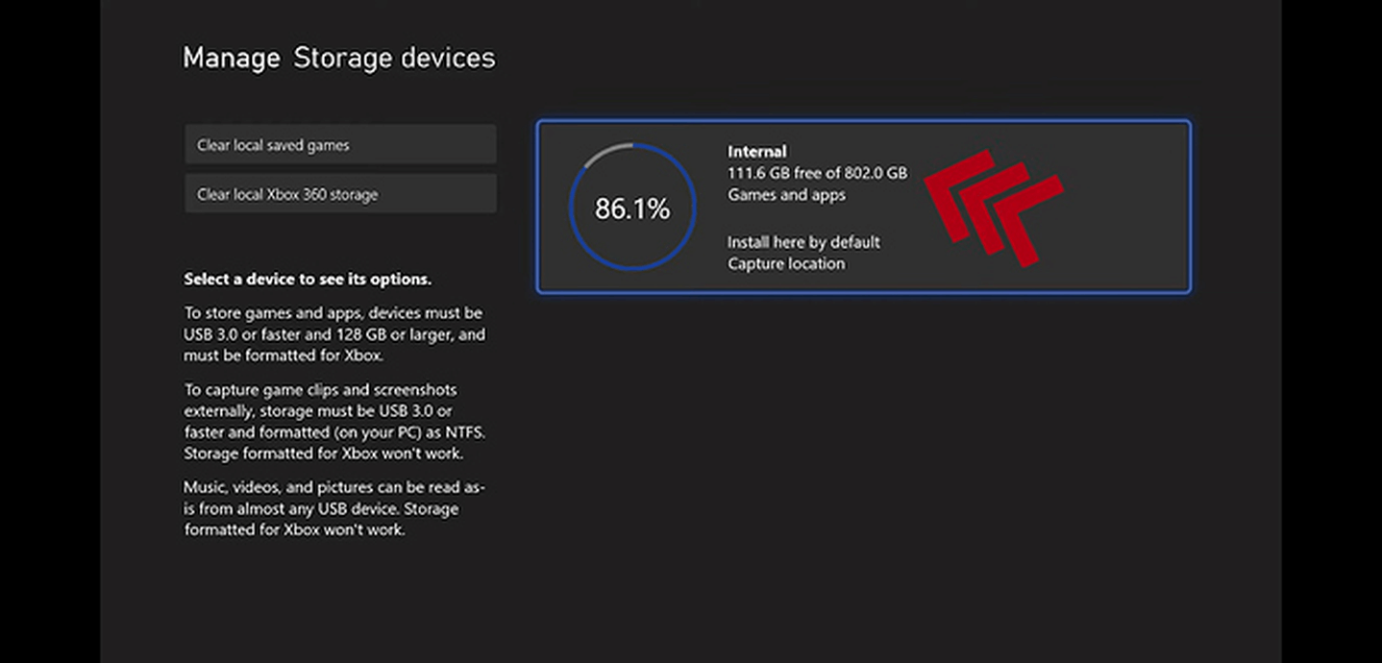1382x663 pixels.
Task: Click the USB 3.0 and 128 GB requirement paragraph
Action: click(x=333, y=334)
